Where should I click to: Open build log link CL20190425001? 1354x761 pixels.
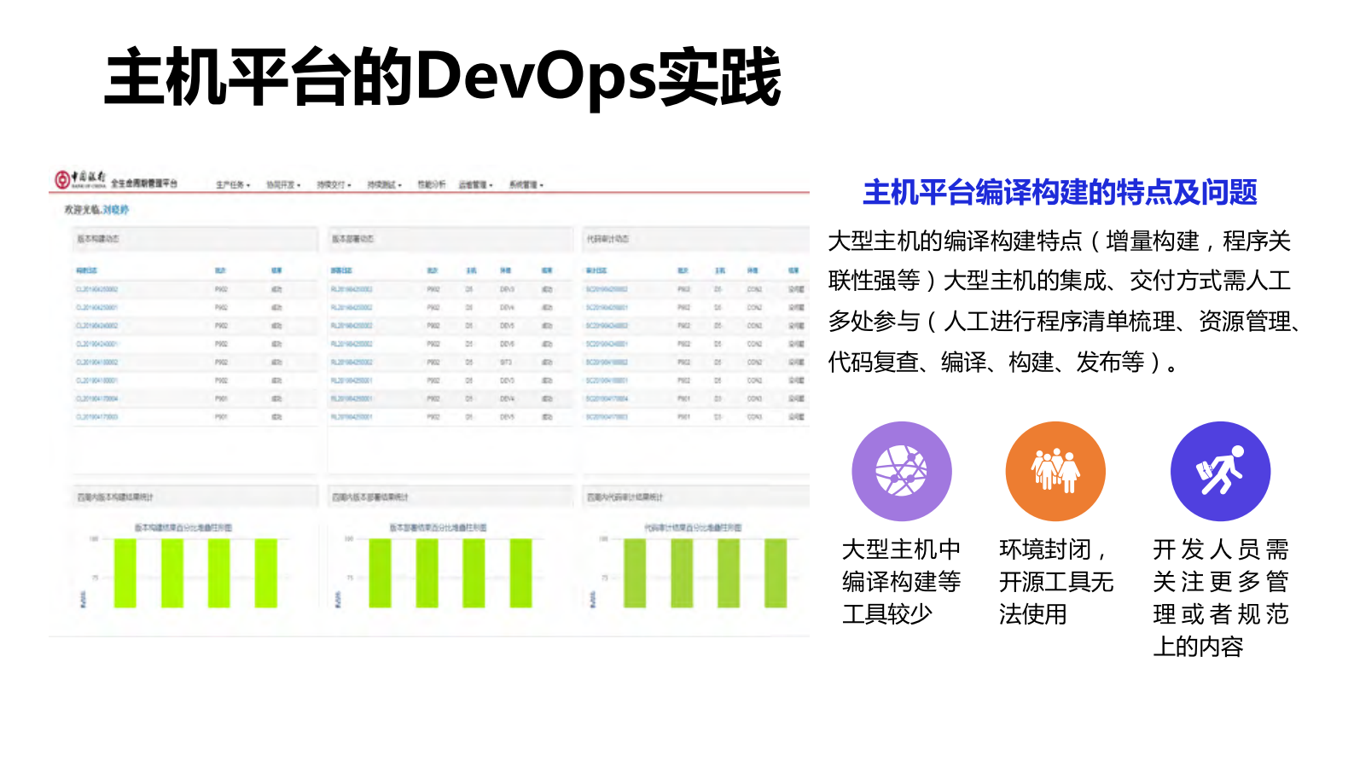coord(97,308)
